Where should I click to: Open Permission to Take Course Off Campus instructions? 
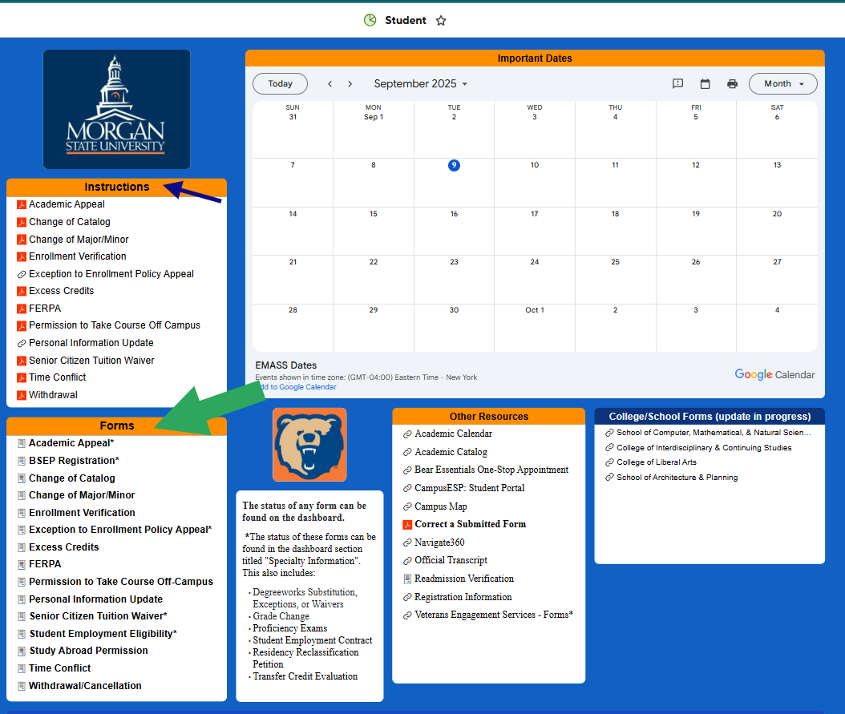(x=115, y=325)
